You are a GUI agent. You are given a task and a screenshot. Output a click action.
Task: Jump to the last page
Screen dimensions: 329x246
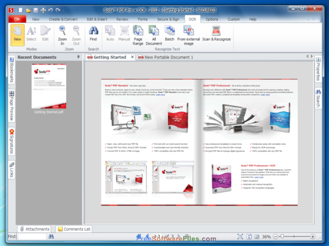pyautogui.click(x=187, y=236)
